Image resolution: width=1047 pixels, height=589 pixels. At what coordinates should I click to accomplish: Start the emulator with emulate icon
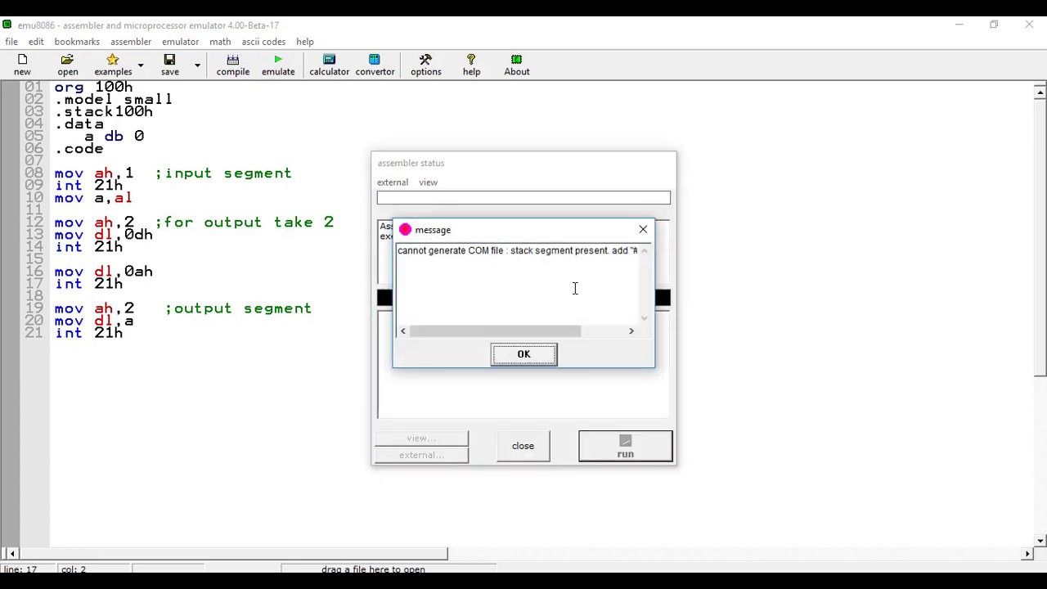pos(278,65)
